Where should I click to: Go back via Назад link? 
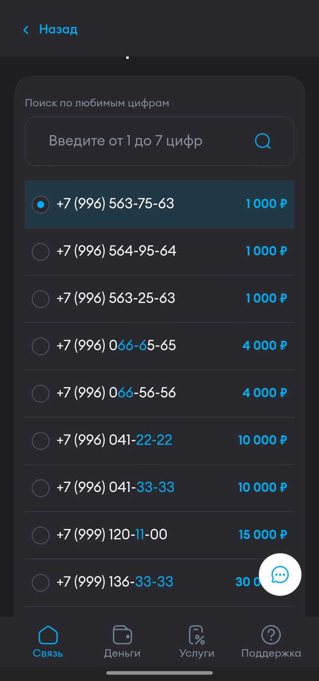[x=58, y=30]
